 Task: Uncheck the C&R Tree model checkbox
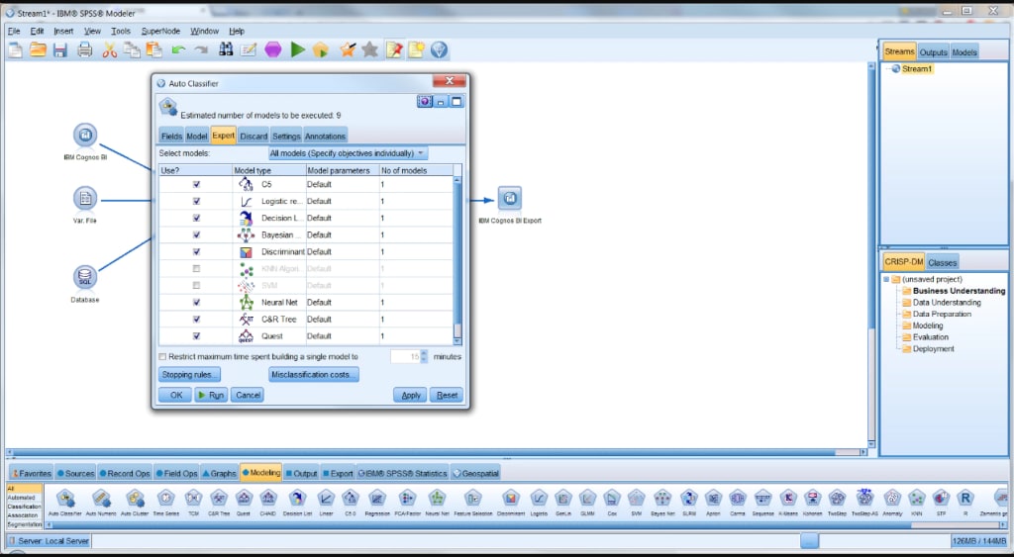tap(197, 319)
